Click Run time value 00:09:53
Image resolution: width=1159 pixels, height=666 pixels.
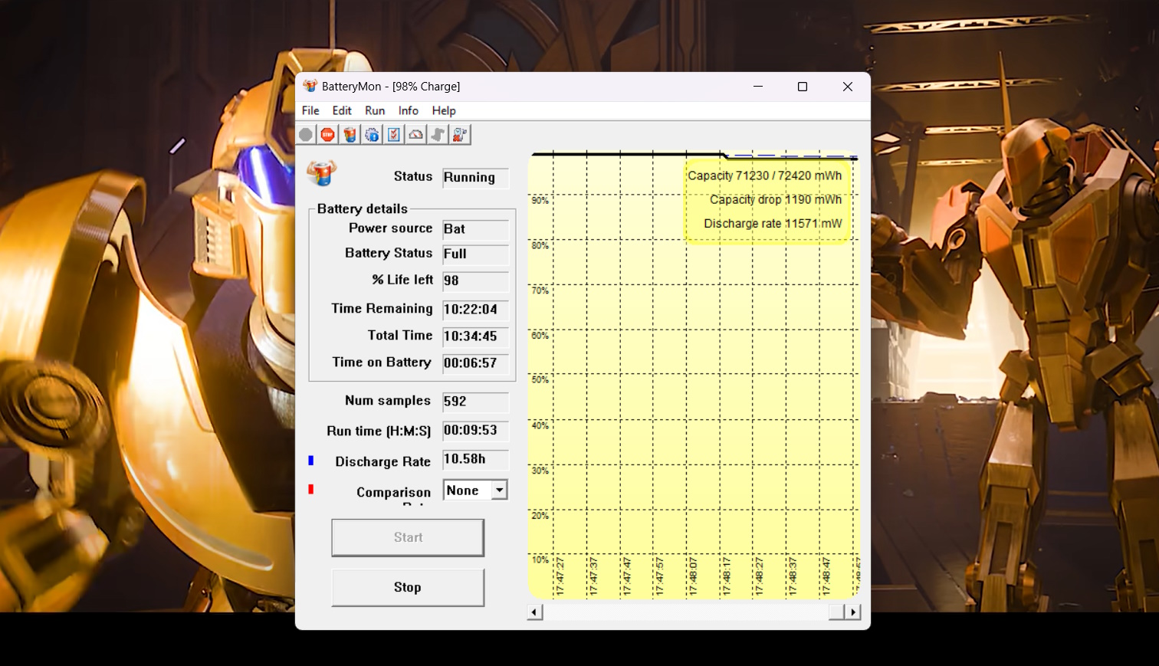click(x=475, y=431)
